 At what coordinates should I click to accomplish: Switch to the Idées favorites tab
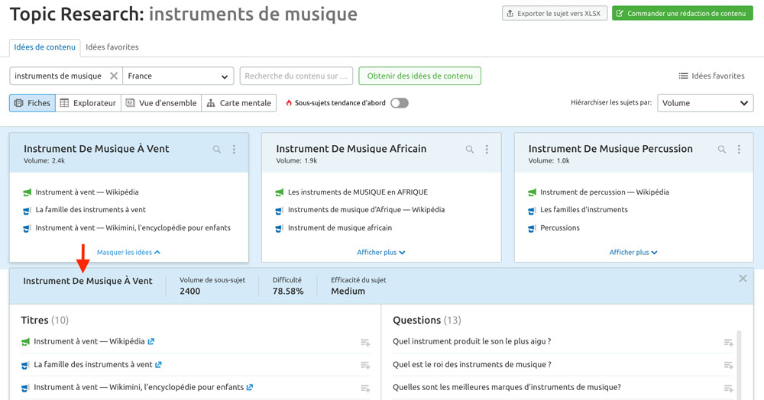[112, 47]
